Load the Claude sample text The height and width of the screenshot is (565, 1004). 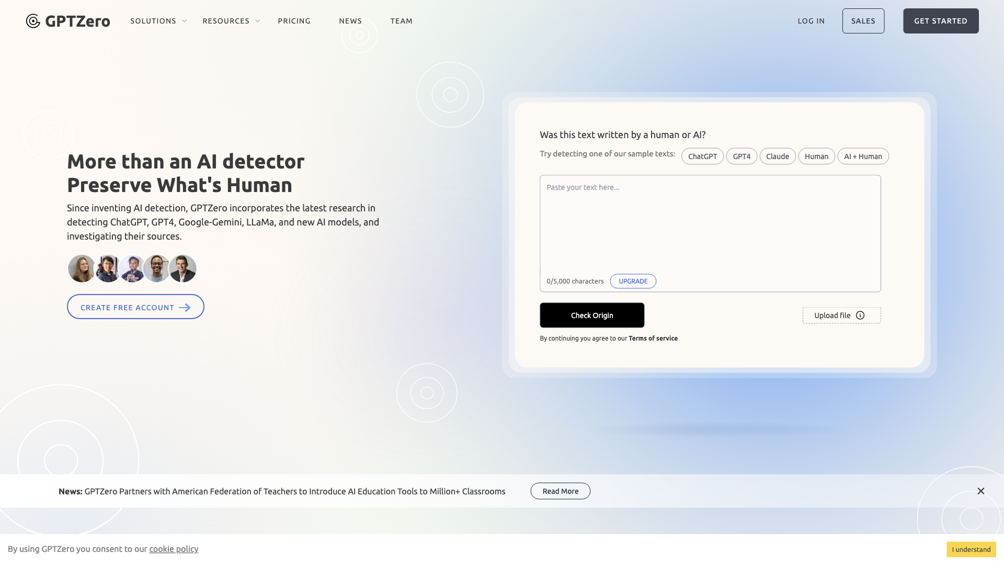click(x=778, y=156)
